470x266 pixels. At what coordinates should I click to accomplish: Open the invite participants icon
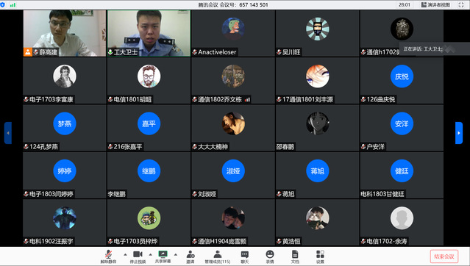(x=191, y=254)
